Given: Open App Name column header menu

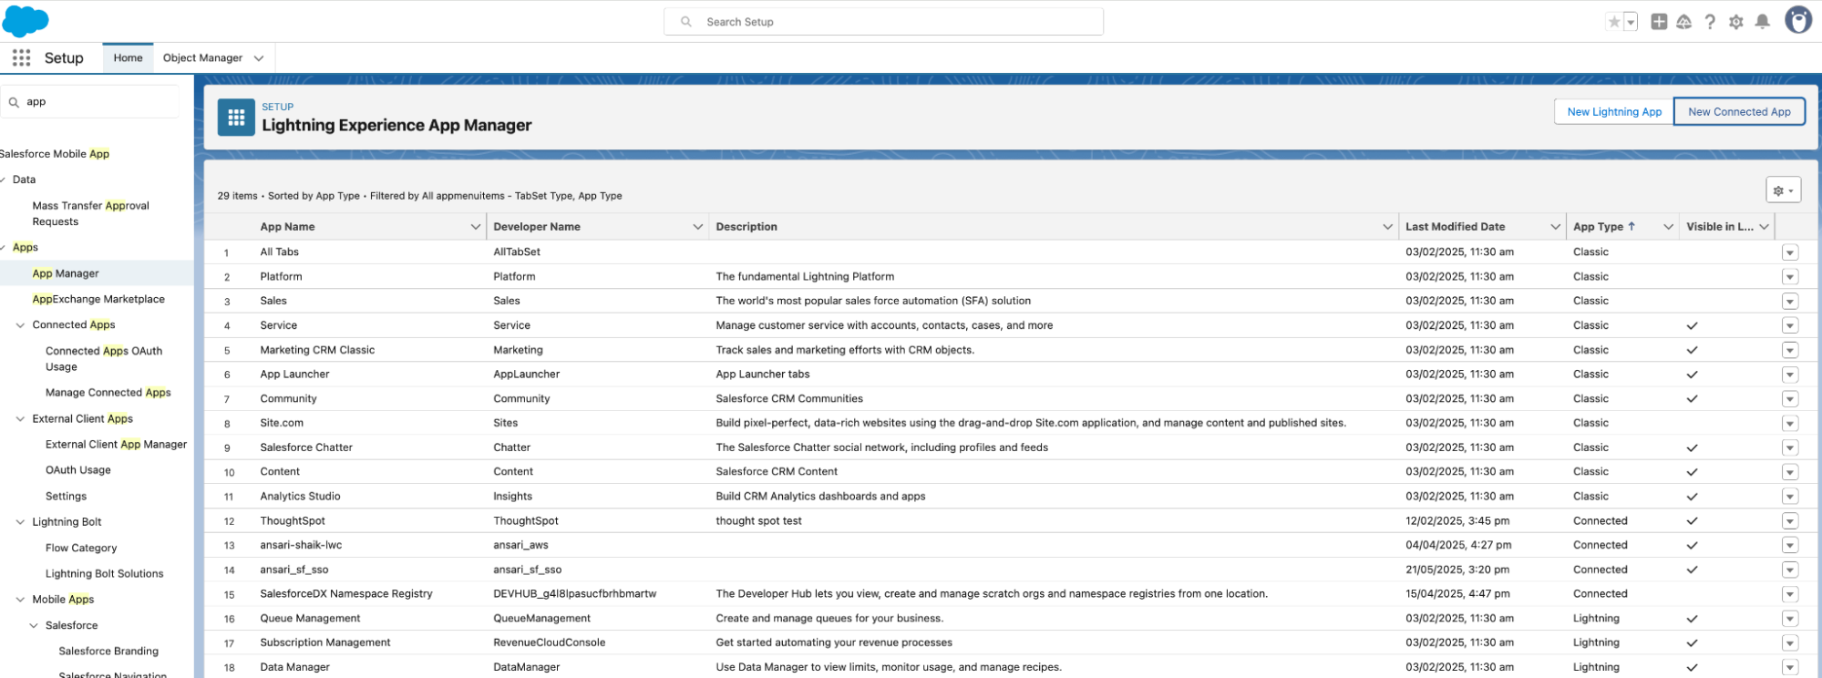Looking at the screenshot, I should pos(475,227).
